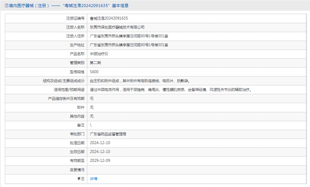
Task: Open the 详情 details link
Action: point(94,178)
